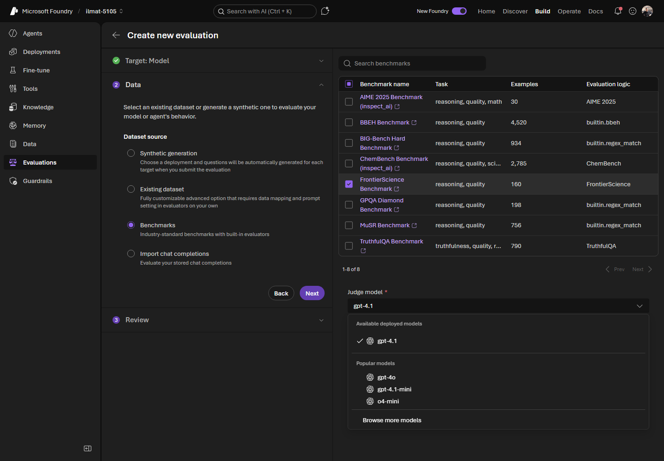
Task: Go to the Build tab
Action: [543, 11]
